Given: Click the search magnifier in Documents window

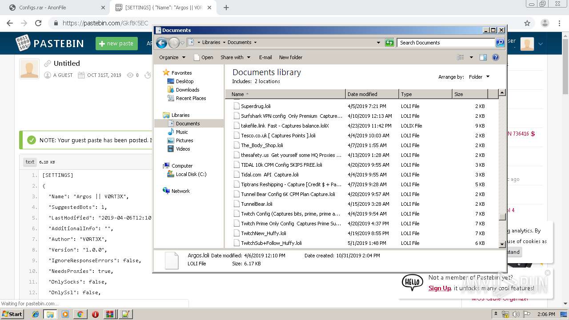Looking at the screenshot, I should [500, 43].
